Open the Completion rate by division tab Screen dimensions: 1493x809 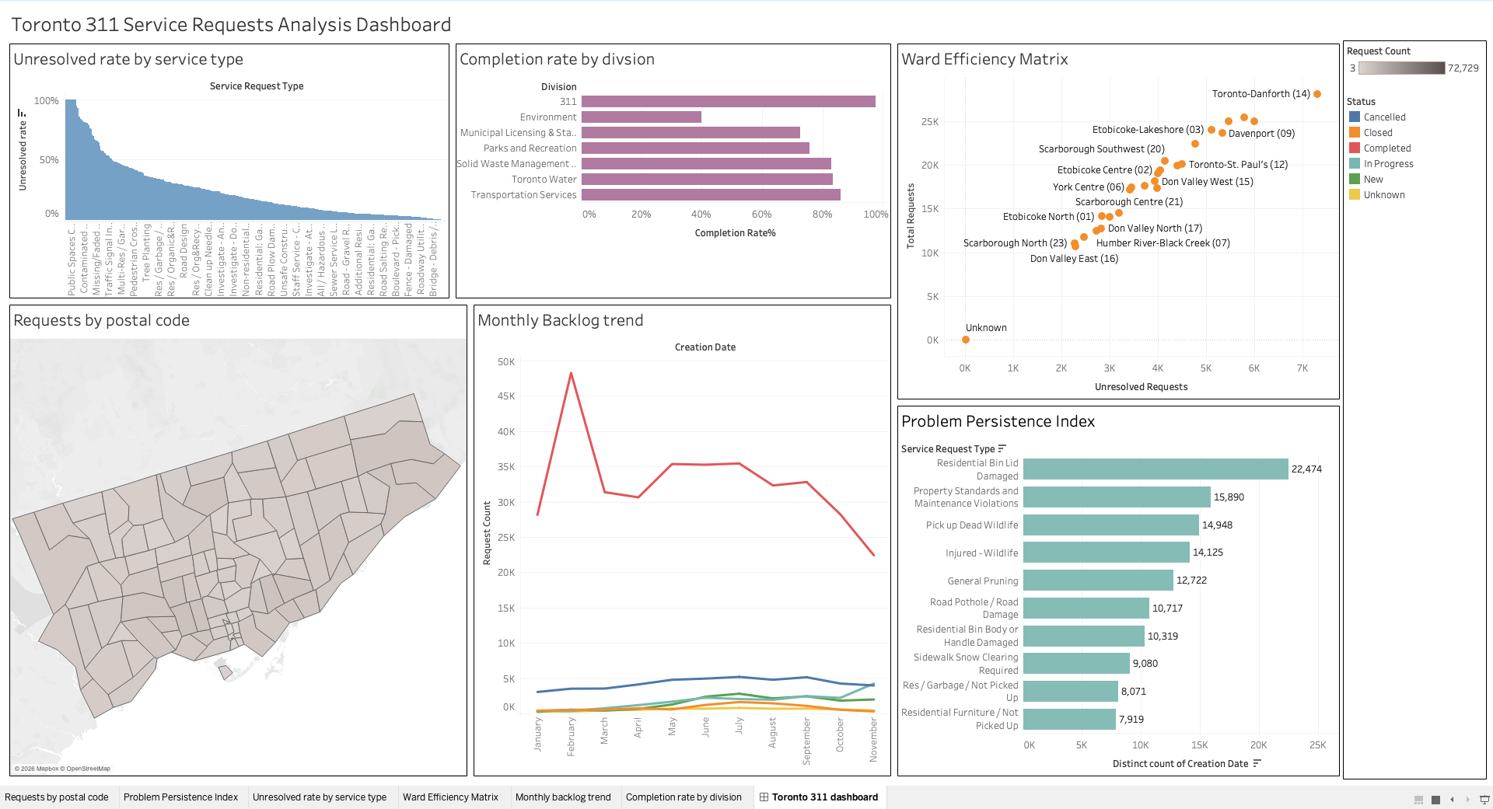(684, 797)
